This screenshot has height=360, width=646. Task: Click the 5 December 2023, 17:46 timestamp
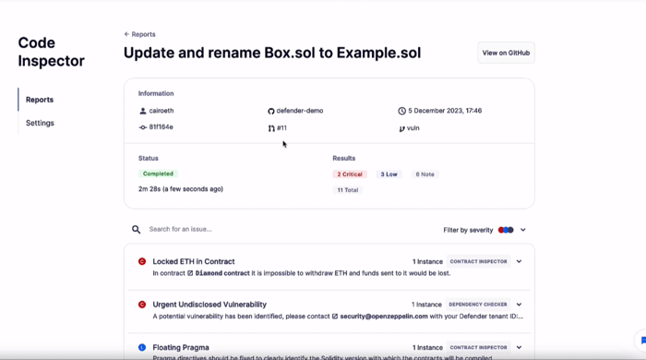[445, 111]
